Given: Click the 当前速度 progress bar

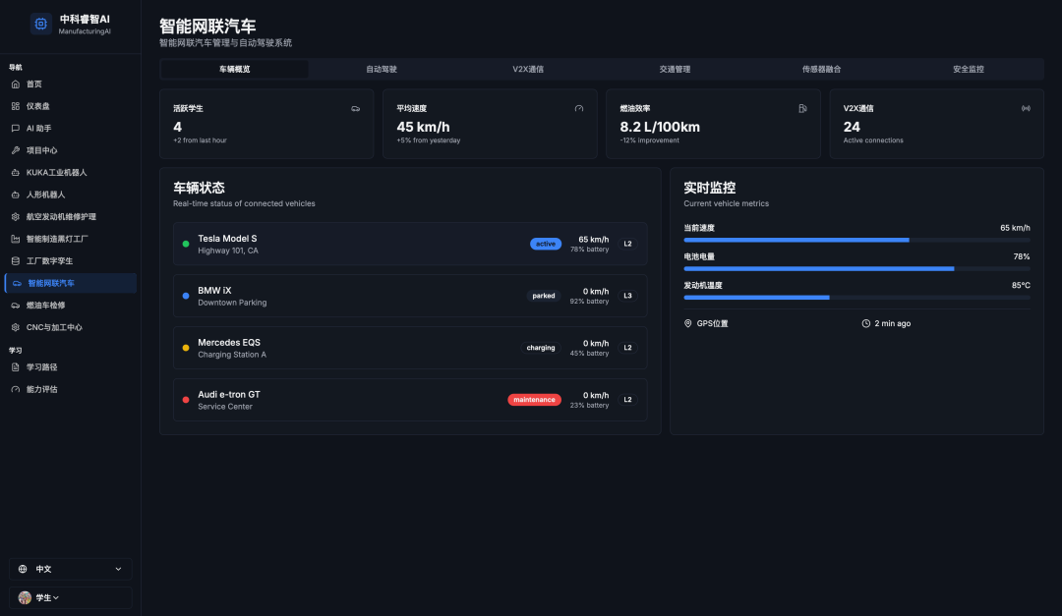Looking at the screenshot, I should 856,240.
